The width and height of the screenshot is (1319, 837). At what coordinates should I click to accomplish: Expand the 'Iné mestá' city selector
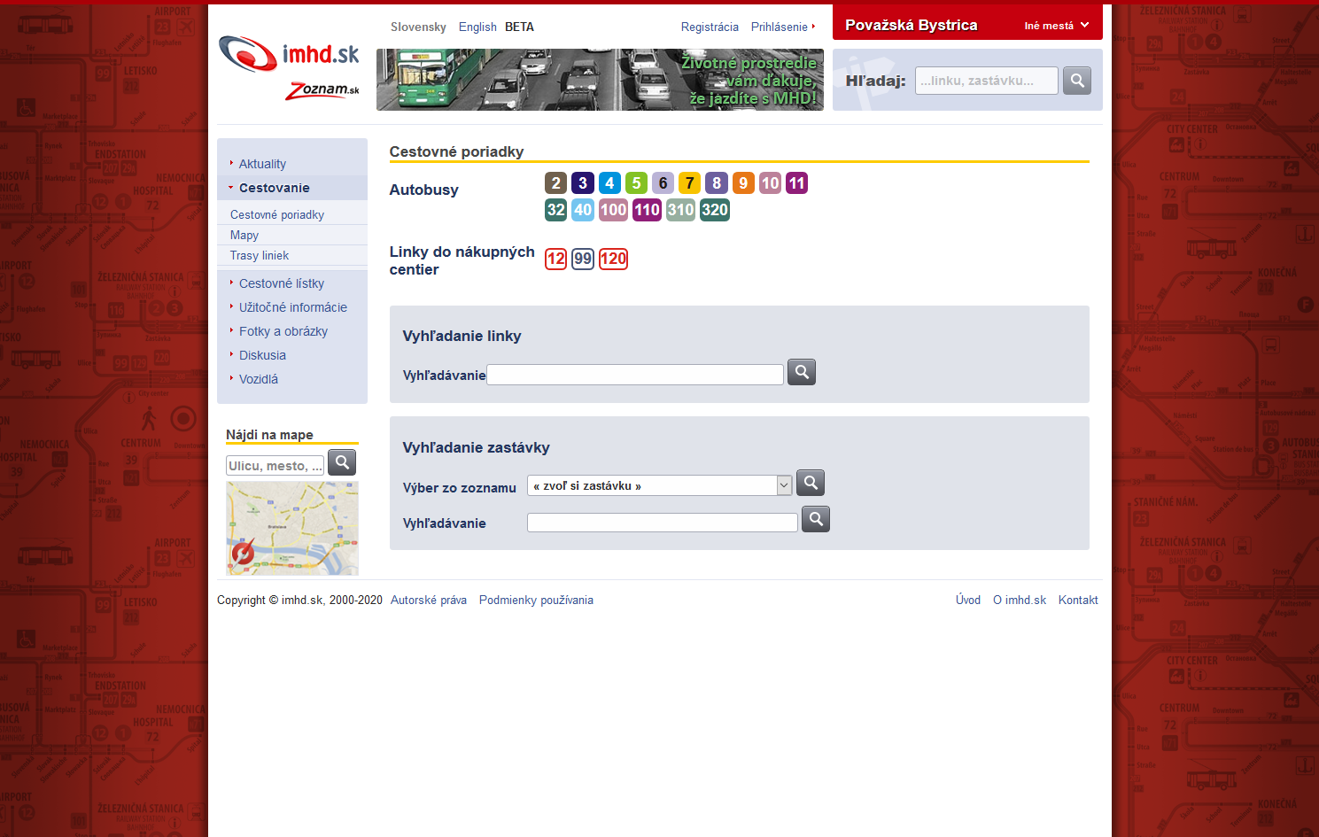pyautogui.click(x=1056, y=26)
